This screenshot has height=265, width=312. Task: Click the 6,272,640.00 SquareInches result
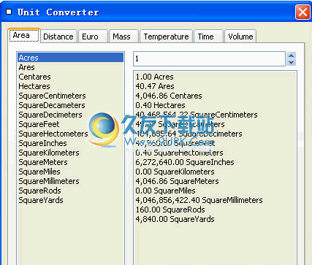point(185,162)
